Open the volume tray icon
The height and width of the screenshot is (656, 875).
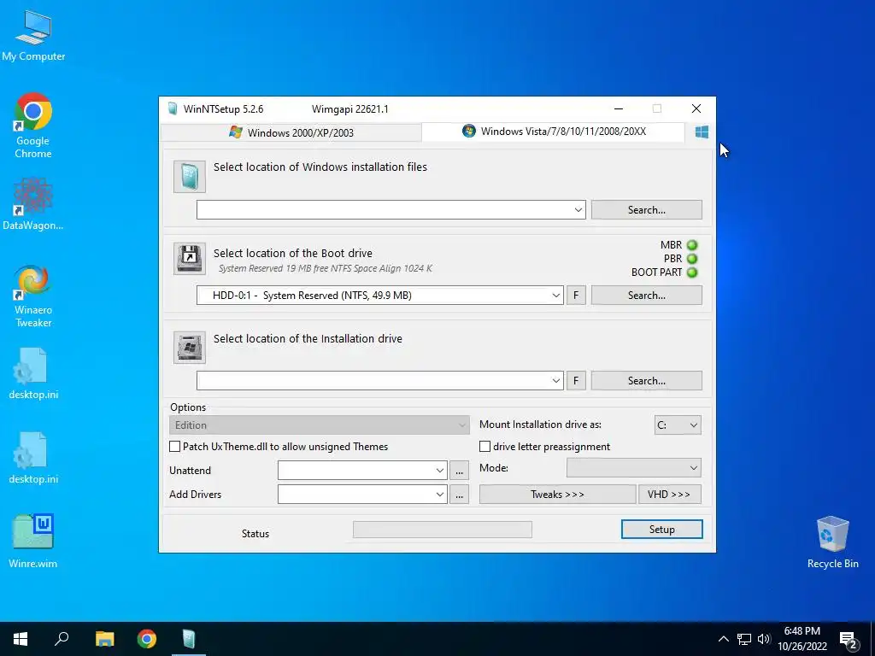click(x=764, y=639)
